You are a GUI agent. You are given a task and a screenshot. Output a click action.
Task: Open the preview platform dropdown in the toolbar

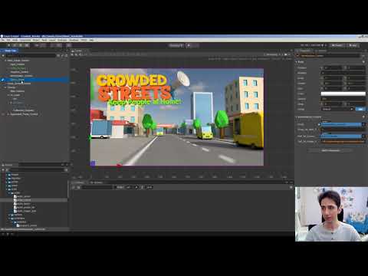176,45
